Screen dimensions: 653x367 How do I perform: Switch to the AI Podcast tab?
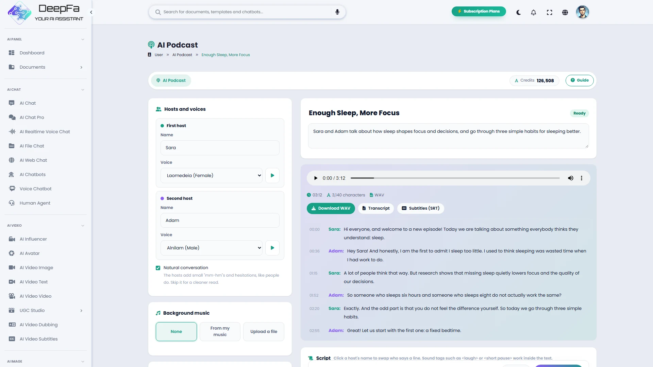pyautogui.click(x=171, y=81)
